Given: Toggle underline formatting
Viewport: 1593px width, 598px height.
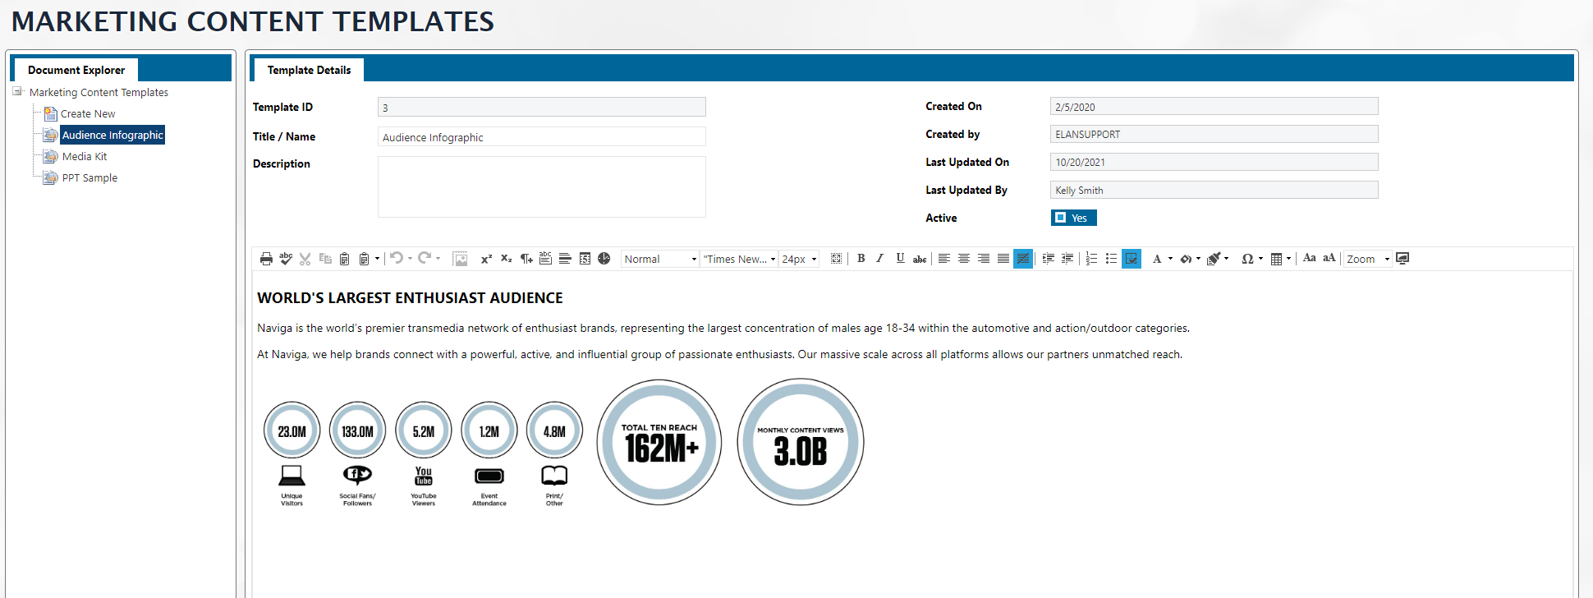Looking at the screenshot, I should [x=900, y=259].
